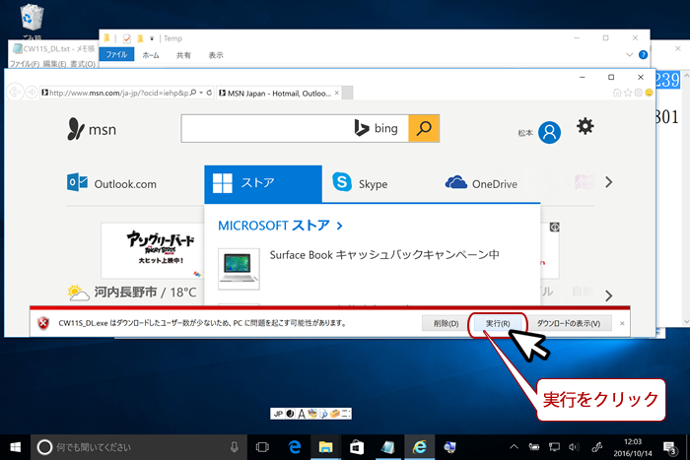Dismiss the download notification bar

(x=622, y=323)
